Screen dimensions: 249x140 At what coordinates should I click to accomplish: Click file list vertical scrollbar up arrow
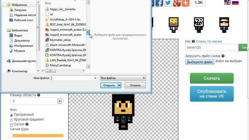tap(88, 2)
